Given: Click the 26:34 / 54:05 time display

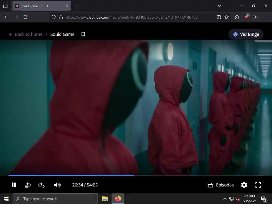Looking at the screenshot, I should click(x=85, y=185).
